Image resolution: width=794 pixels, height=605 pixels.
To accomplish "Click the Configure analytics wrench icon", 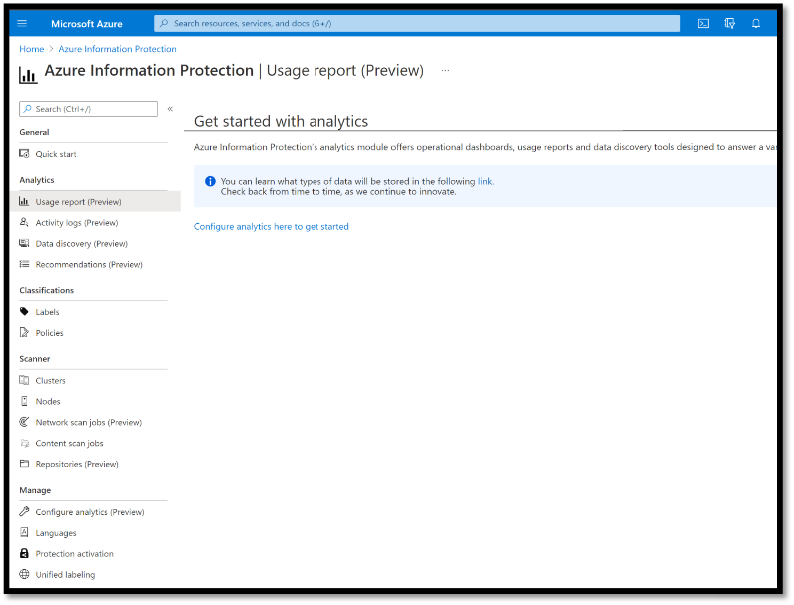I will 24,511.
